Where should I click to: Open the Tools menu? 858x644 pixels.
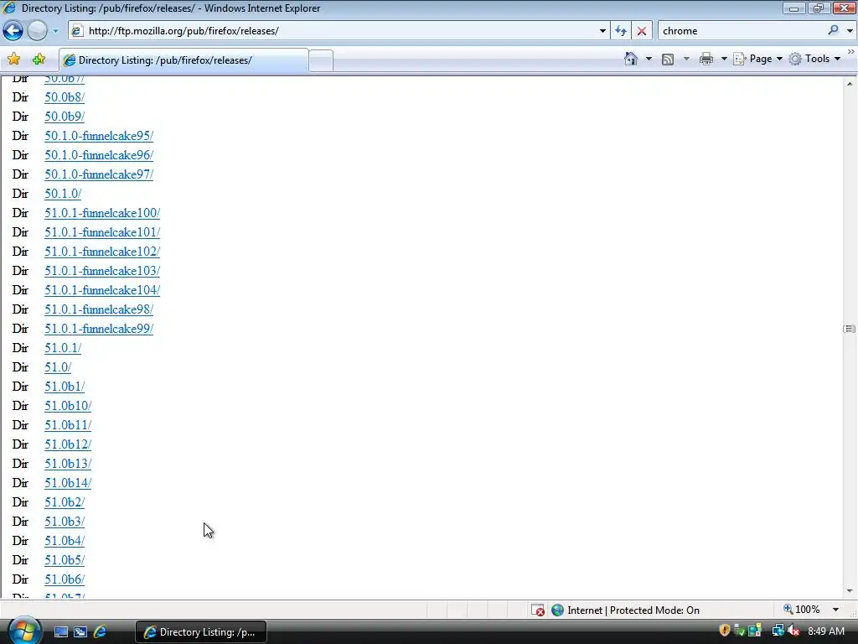[x=814, y=59]
